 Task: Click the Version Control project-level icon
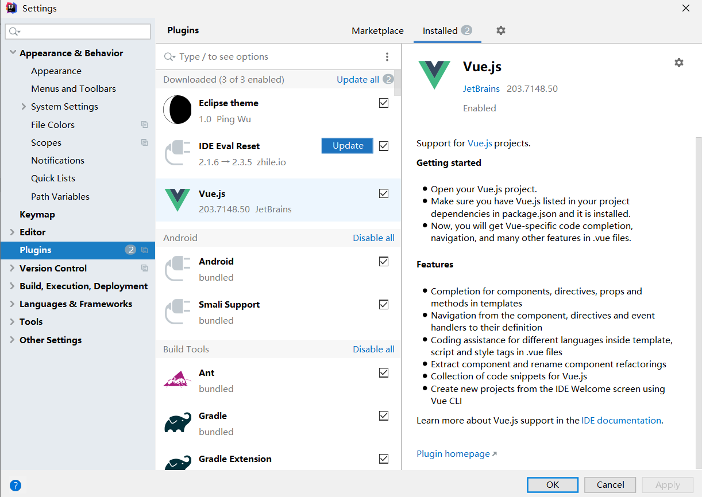(x=144, y=268)
